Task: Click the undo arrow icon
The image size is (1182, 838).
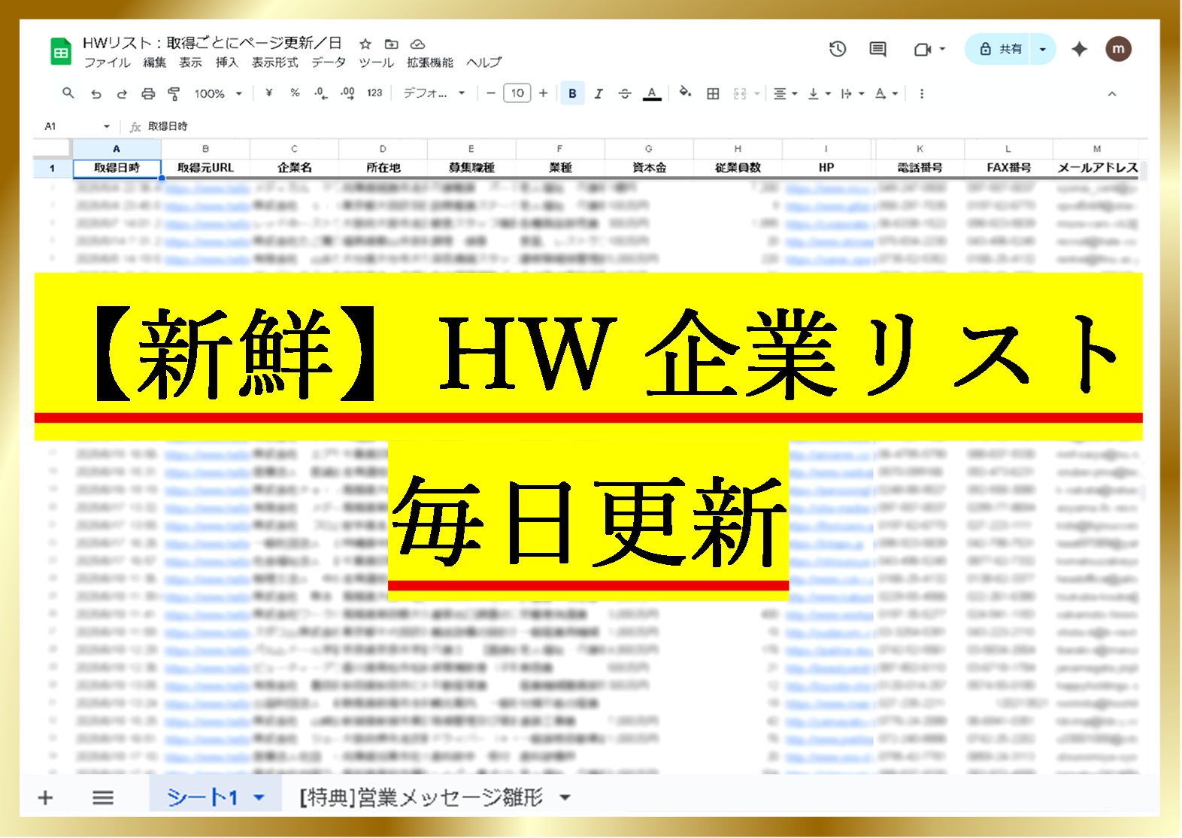Action: click(x=96, y=94)
